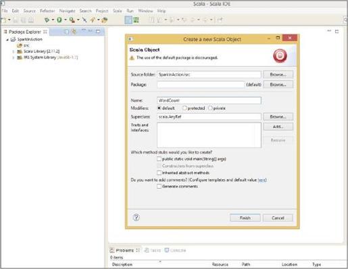348x269 pixels.
Task: Open the File menu
Action: (x=5, y=11)
